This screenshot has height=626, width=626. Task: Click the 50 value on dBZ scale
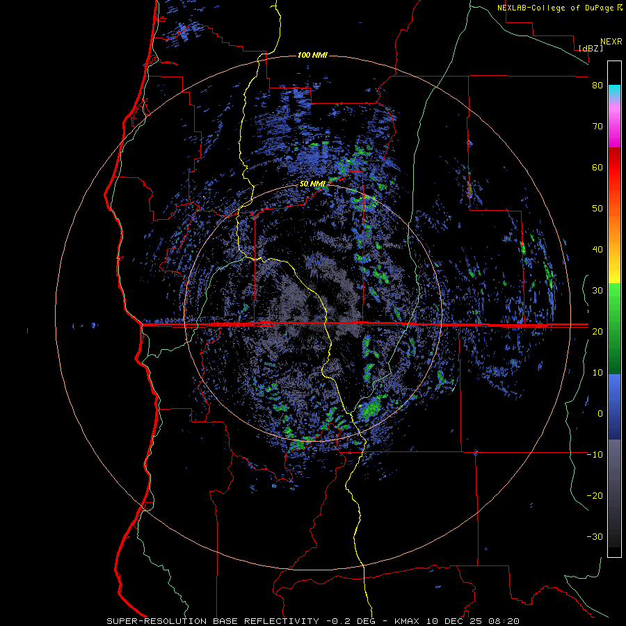pos(597,209)
